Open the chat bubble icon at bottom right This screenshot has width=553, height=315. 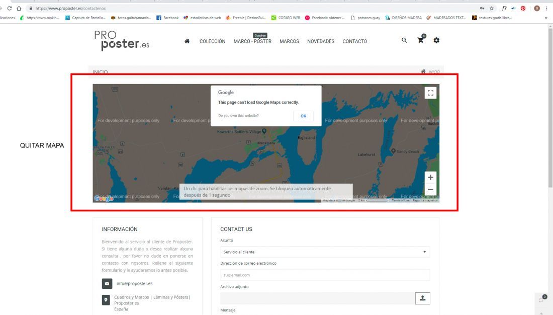(x=542, y=299)
